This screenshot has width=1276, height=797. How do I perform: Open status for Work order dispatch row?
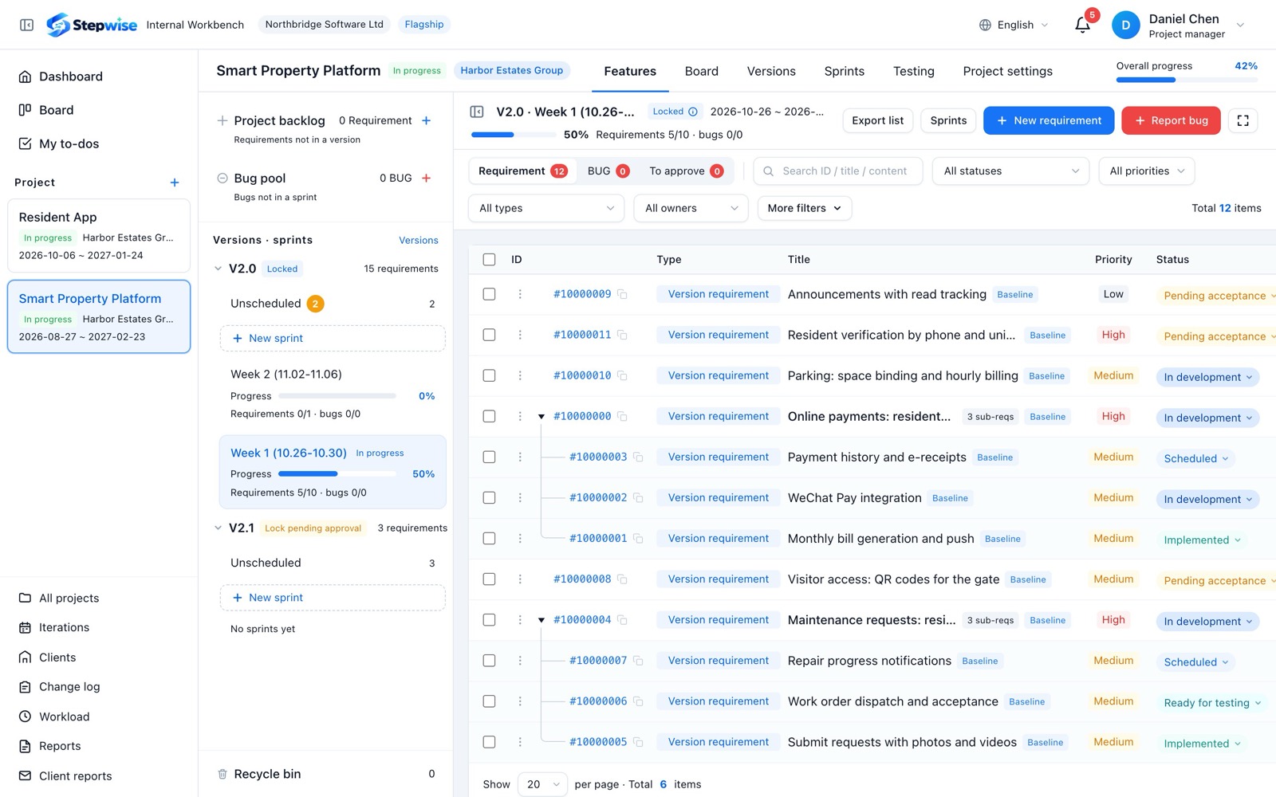click(x=1212, y=703)
